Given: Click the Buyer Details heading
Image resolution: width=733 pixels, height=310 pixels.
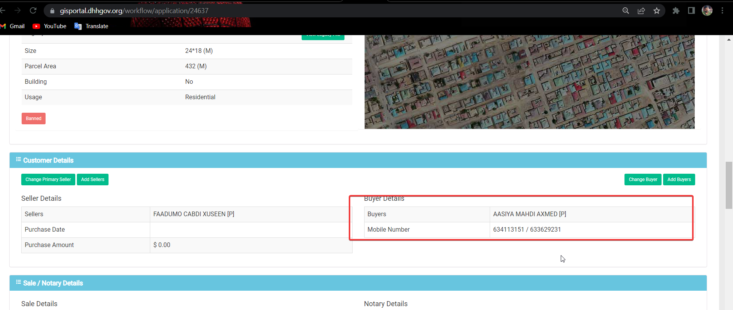Looking at the screenshot, I should coord(384,198).
